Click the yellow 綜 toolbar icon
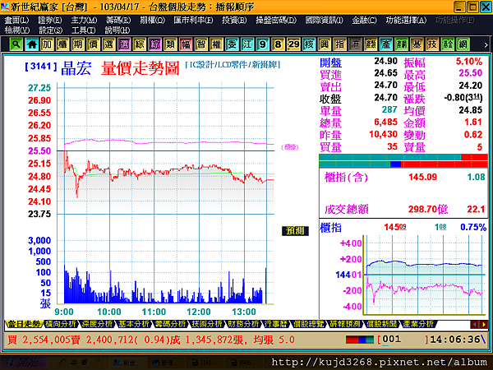493x370 pixels. 140,44
